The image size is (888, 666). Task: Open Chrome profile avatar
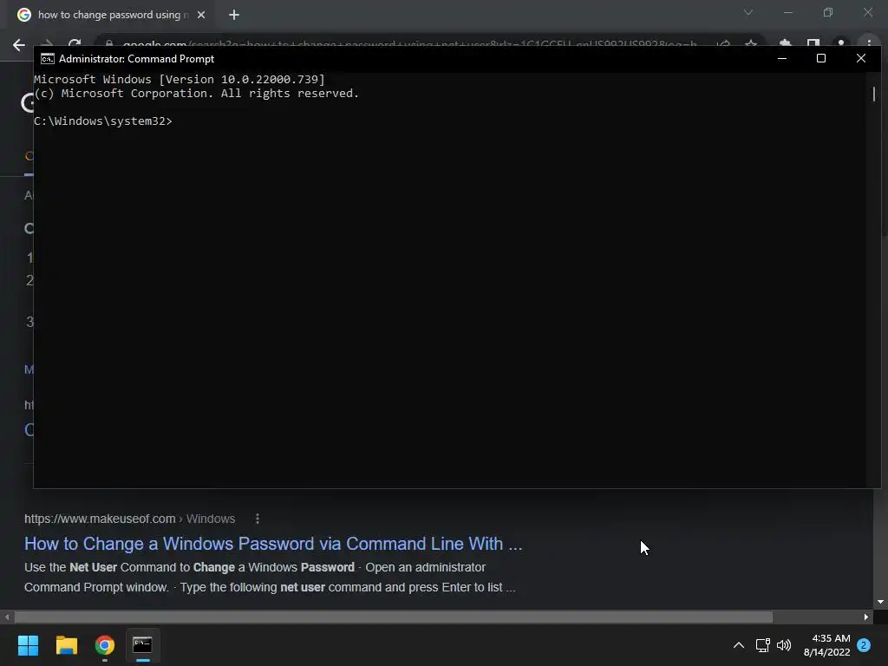pyautogui.click(x=841, y=43)
